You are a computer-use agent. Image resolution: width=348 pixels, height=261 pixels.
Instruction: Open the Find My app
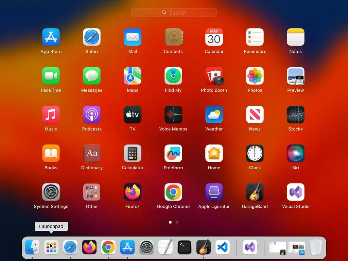tap(173, 76)
